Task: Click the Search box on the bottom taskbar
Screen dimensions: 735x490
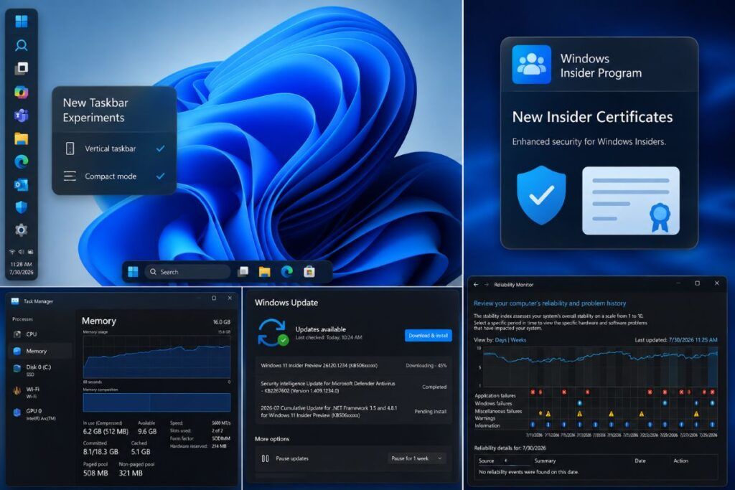Action: click(187, 272)
